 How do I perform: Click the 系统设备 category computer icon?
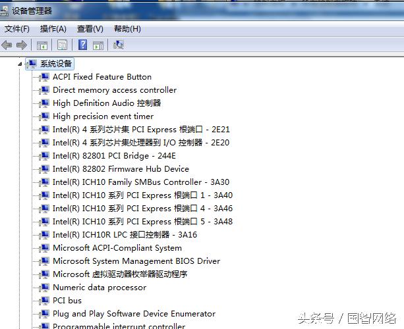(32, 64)
